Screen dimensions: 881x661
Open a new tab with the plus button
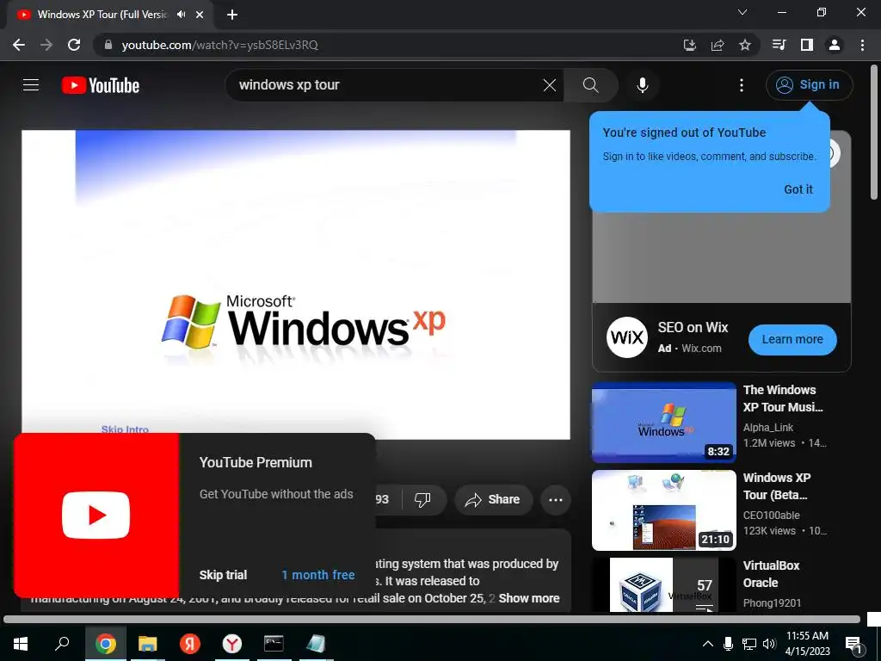232,15
